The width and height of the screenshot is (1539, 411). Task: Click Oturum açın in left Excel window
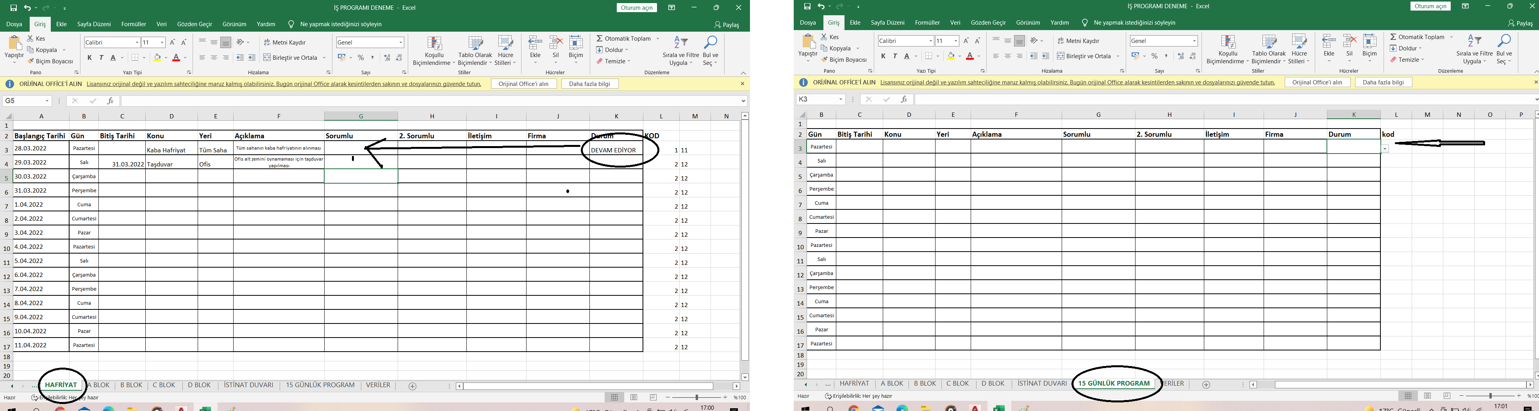click(637, 8)
